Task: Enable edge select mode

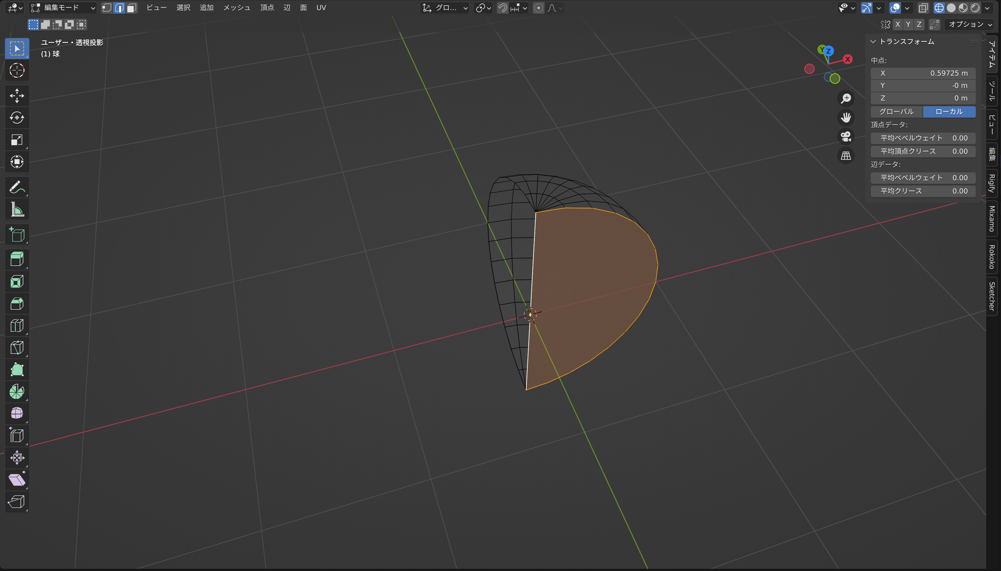Action: [119, 8]
